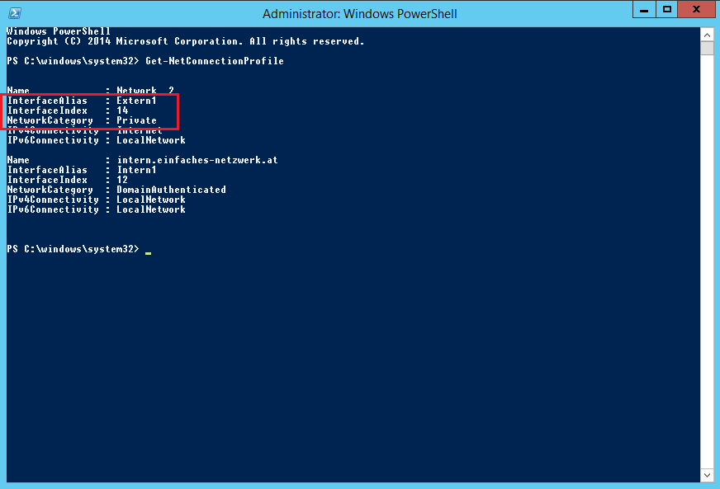Click the Extern1 interface alias value

136,101
